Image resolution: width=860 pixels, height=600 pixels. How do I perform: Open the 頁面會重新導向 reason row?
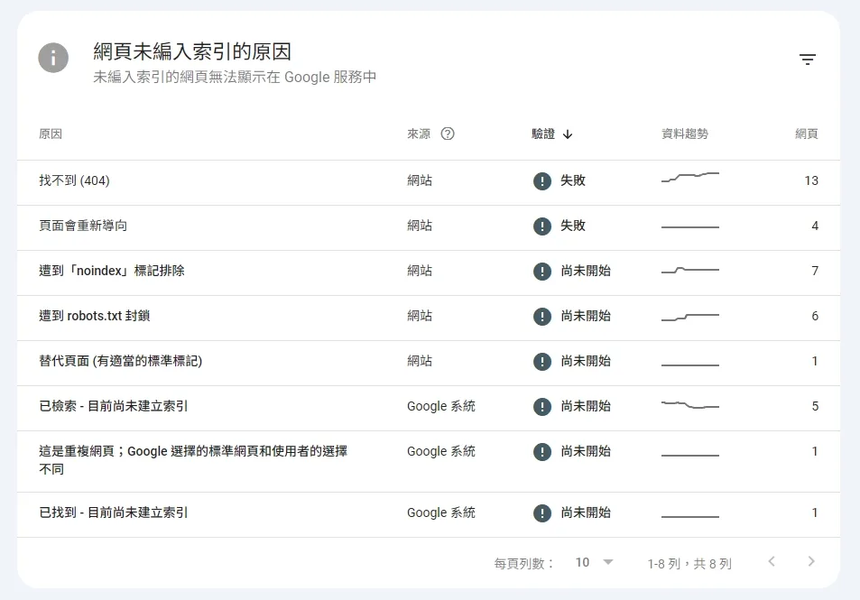(429, 228)
